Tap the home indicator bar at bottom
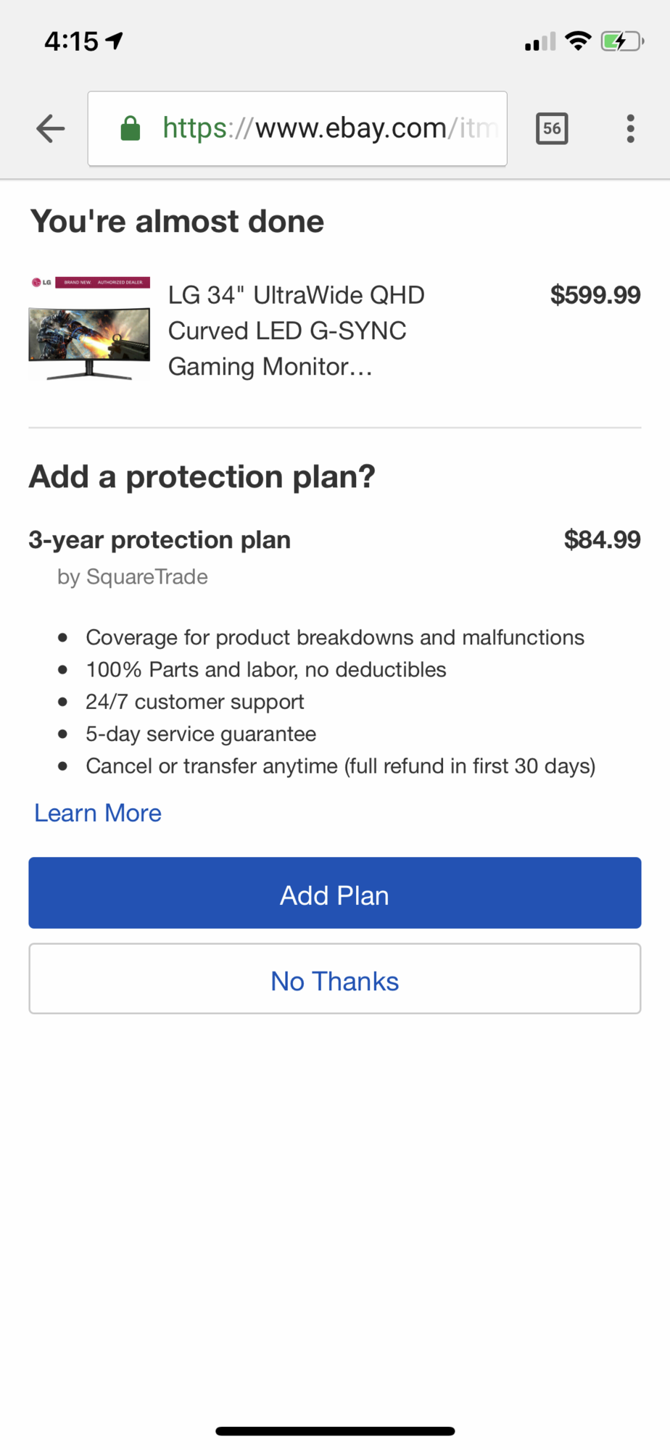Image resolution: width=670 pixels, height=1450 pixels. (x=334, y=1431)
